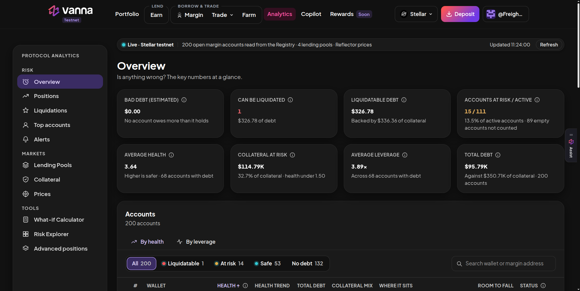Viewport: 580px width, 291px height.
Task: Switch to the By health tab
Action: (147, 242)
